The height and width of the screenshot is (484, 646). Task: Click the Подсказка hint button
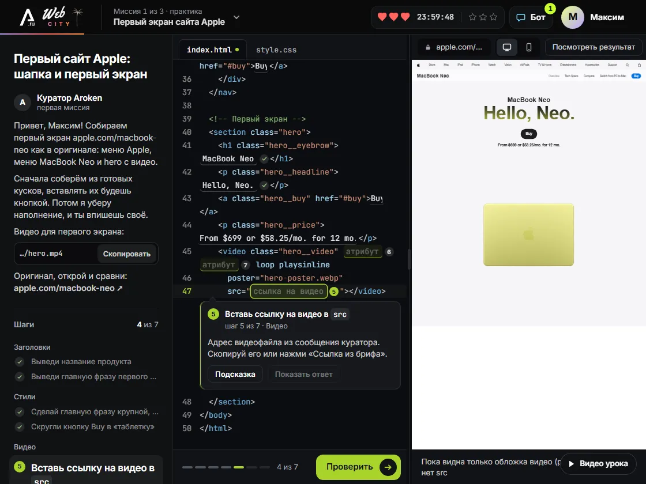point(235,374)
